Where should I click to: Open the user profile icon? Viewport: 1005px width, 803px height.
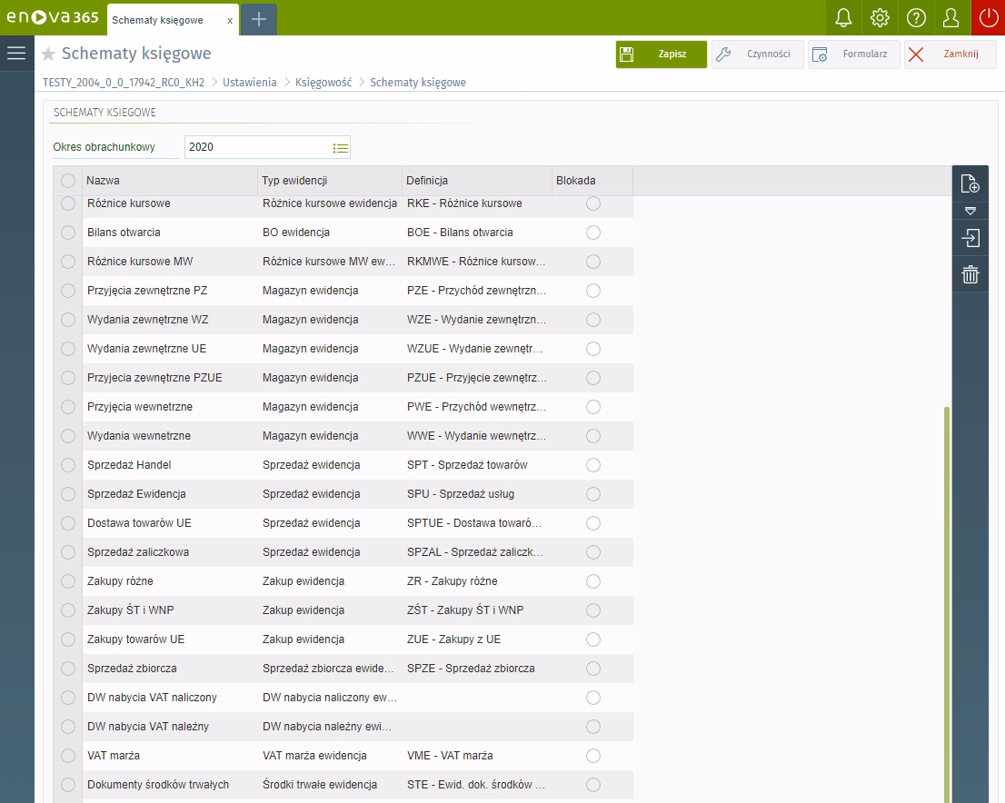coord(951,18)
